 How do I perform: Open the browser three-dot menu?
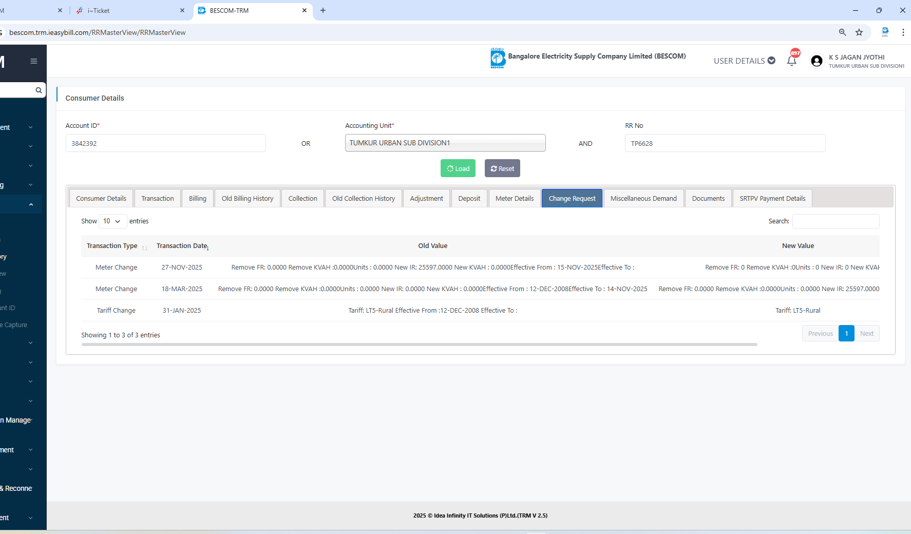[903, 32]
